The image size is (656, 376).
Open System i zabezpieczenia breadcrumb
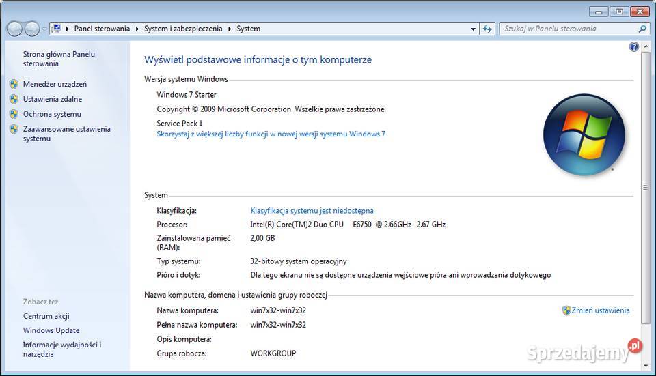[183, 29]
